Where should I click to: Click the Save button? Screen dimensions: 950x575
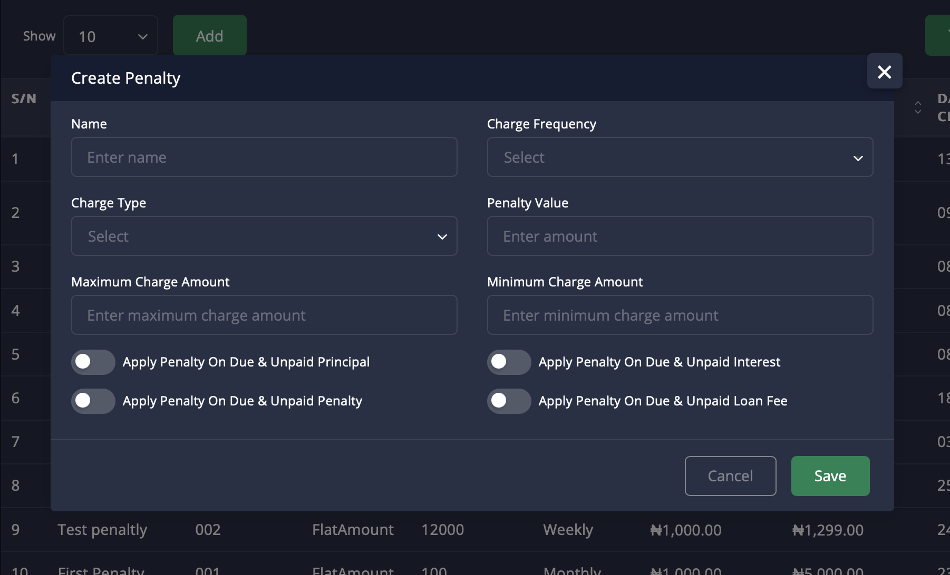click(x=830, y=476)
